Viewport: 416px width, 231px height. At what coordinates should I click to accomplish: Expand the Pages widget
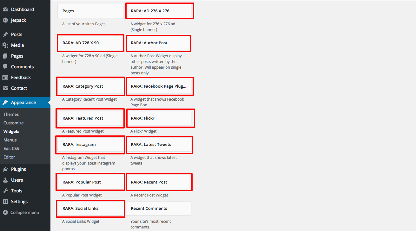point(90,11)
